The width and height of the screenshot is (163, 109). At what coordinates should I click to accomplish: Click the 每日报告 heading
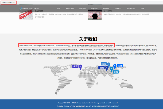pos(108,11)
